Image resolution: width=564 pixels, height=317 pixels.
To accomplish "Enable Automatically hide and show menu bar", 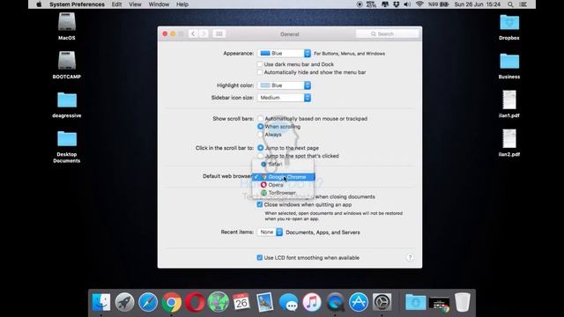I will (260, 72).
